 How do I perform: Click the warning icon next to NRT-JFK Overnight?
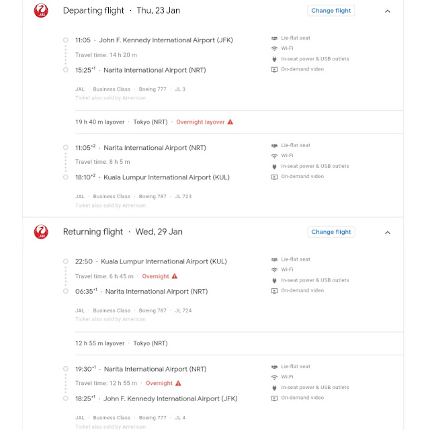pos(178,383)
